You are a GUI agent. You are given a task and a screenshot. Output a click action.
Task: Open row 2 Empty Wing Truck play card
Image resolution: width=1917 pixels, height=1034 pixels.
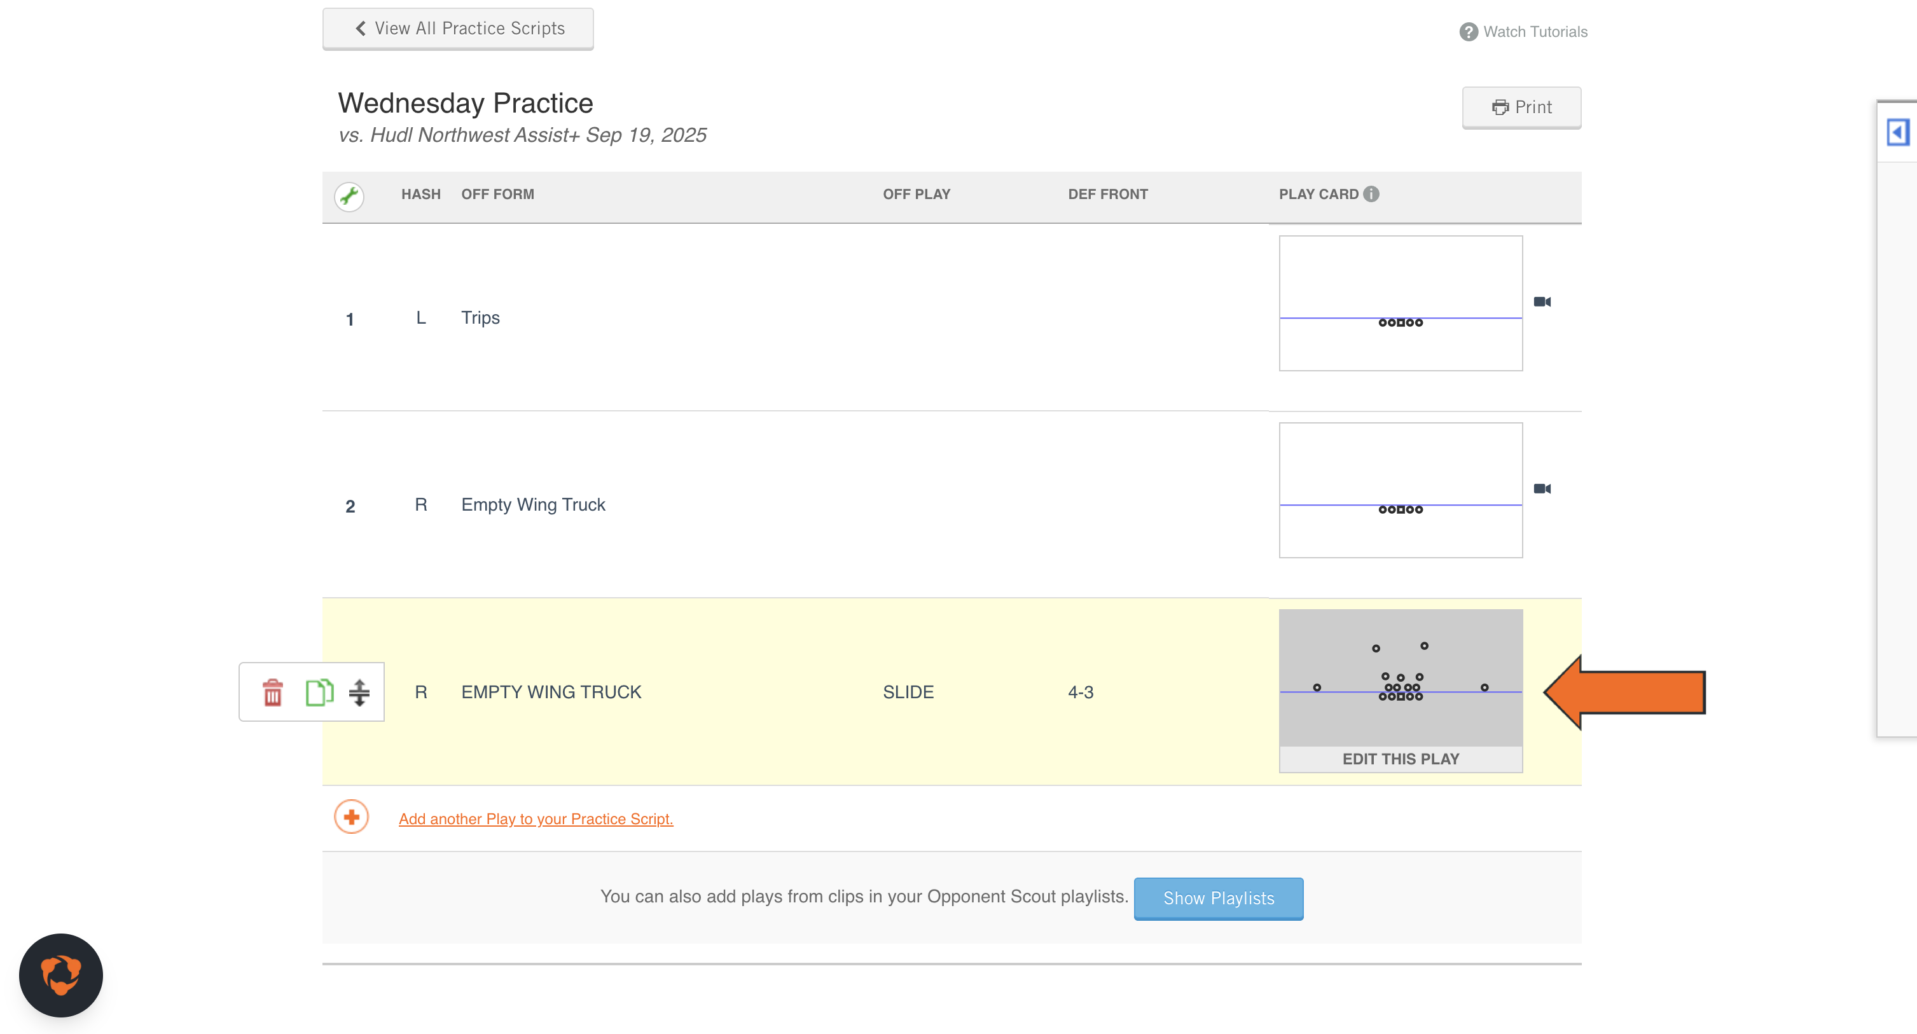pyautogui.click(x=1401, y=490)
